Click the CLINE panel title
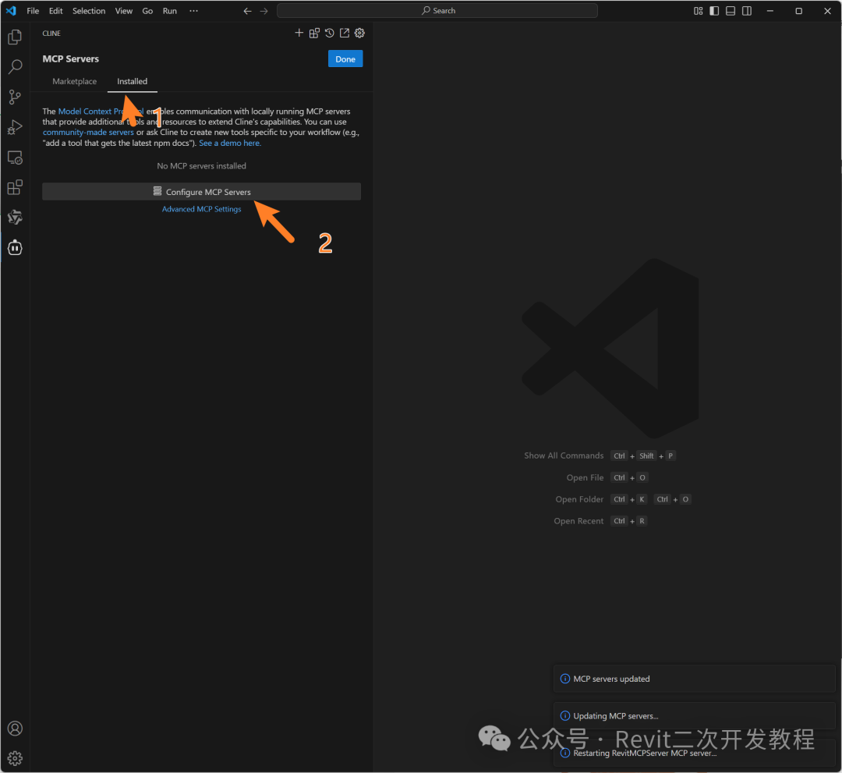The height and width of the screenshot is (773, 842). (51, 34)
